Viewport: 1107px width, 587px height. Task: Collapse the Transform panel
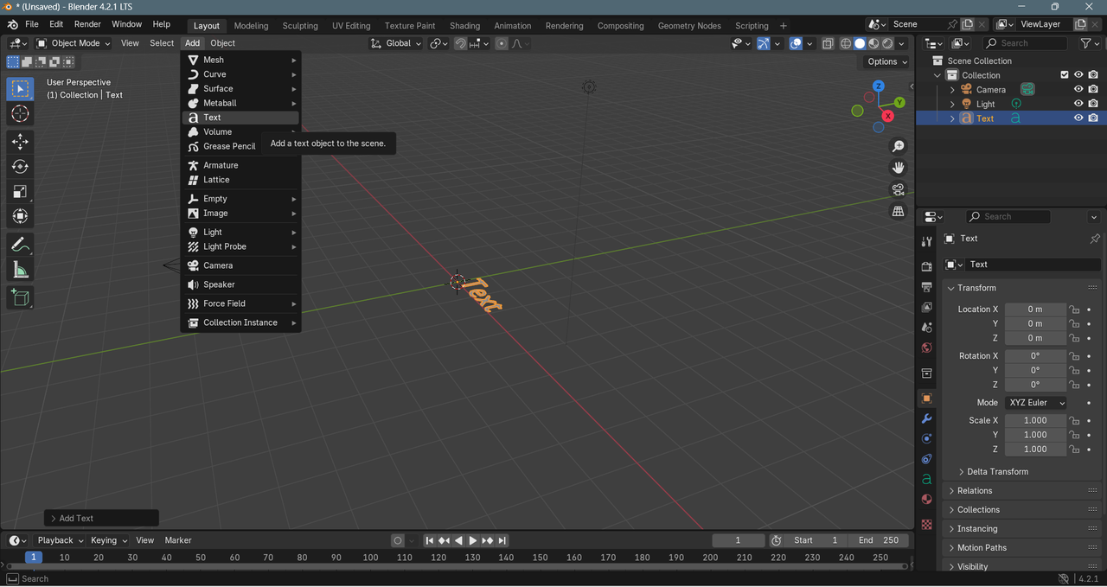click(976, 288)
